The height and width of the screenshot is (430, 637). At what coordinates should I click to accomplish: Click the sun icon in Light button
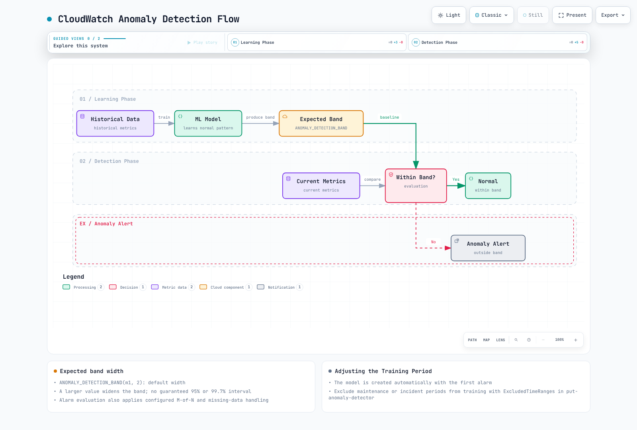pos(440,15)
